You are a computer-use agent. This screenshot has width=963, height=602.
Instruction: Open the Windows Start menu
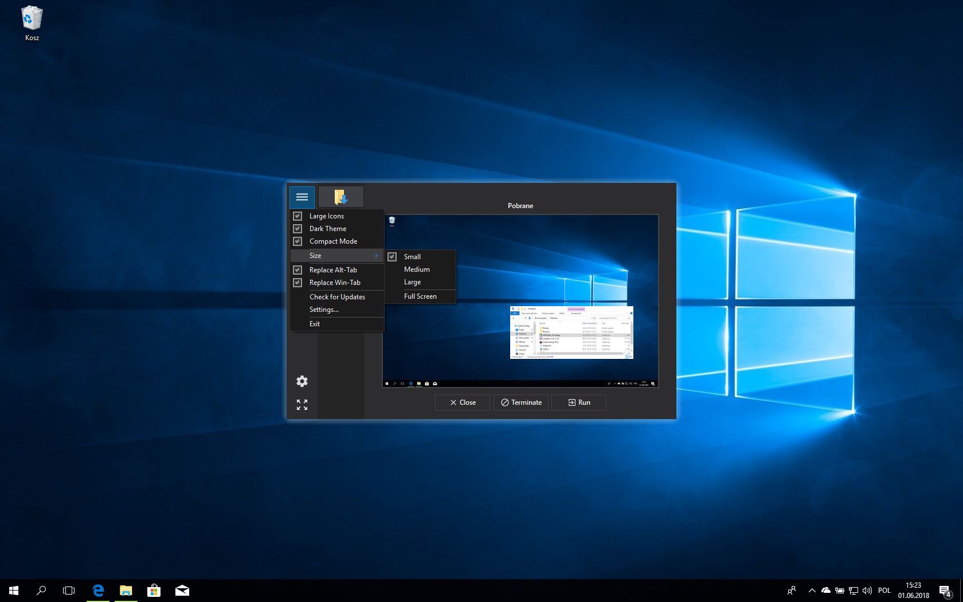coord(14,591)
